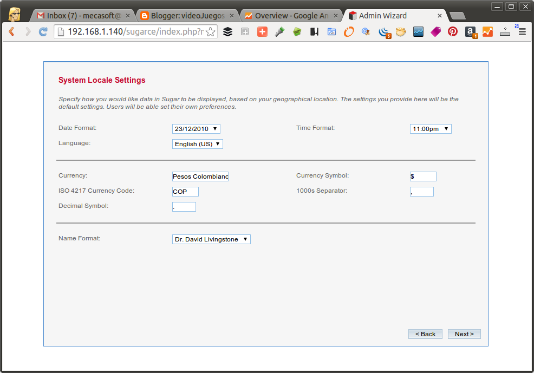Image resolution: width=534 pixels, height=373 pixels.
Task: Click the pink price-tag extension icon
Action: tap(435, 32)
